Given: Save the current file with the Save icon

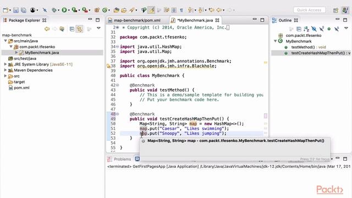Looking at the screenshot, I should pyautogui.click(x=16, y=10).
